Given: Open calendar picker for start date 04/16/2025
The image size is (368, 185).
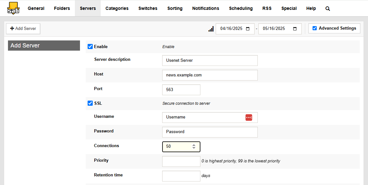Looking at the screenshot, I should [x=248, y=29].
